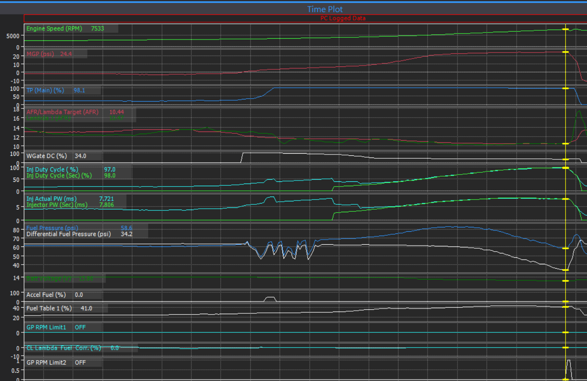Click the TP (Main) value 98.1

click(x=80, y=90)
